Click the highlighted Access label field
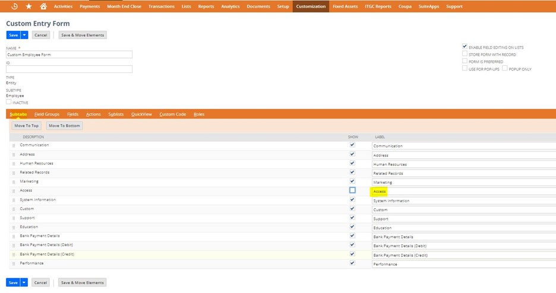 point(380,191)
